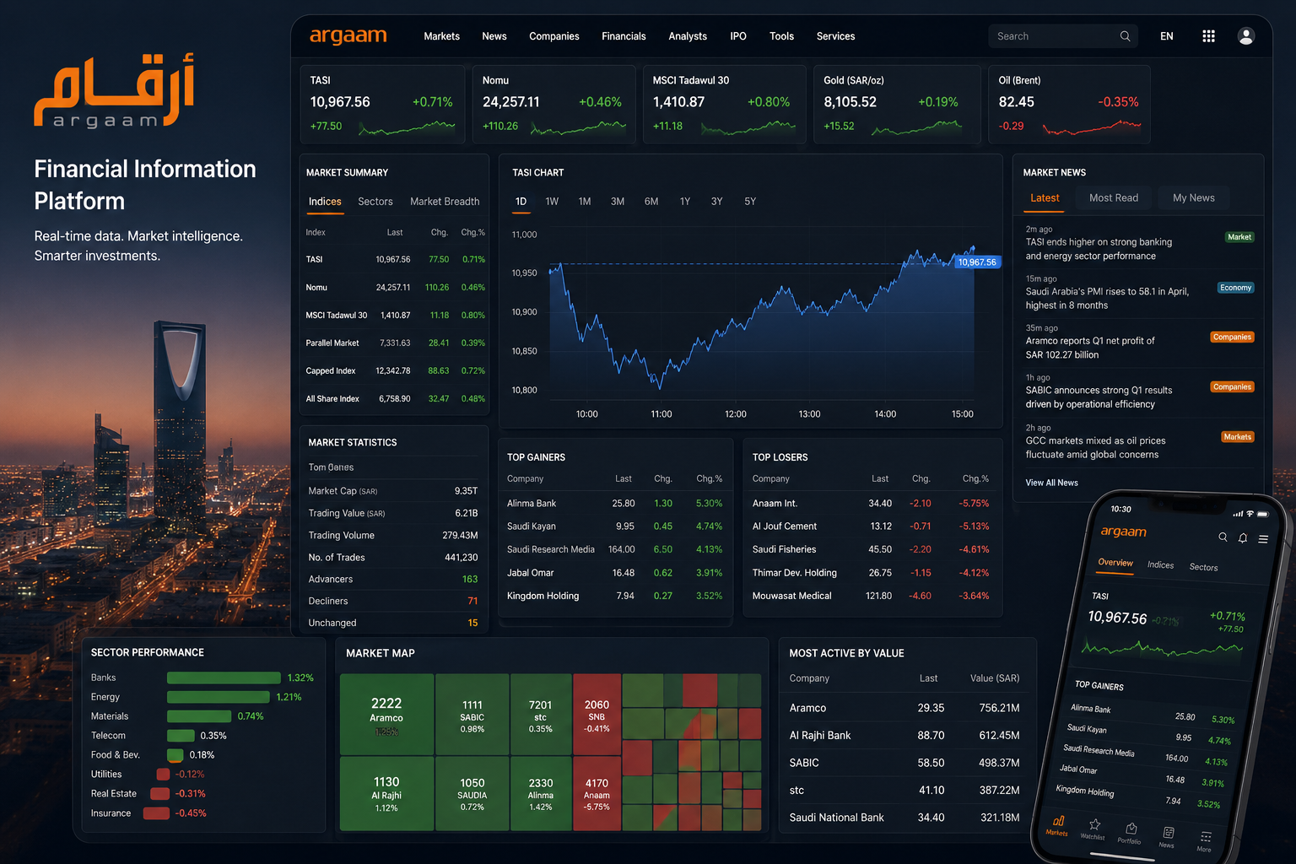
Task: Tap the Markets icon in the phone bottom bar
Action: 1057,824
